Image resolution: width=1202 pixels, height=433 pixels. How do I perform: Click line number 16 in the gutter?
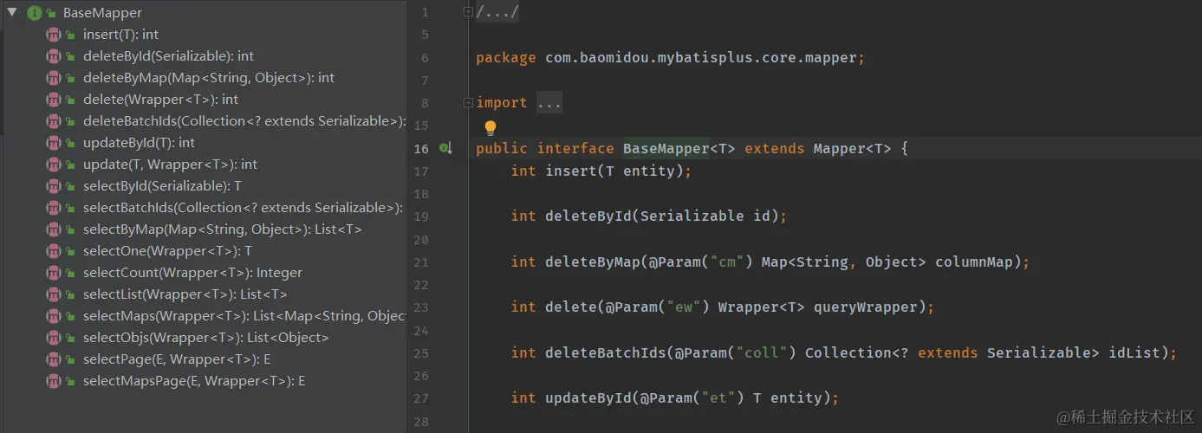(x=421, y=149)
